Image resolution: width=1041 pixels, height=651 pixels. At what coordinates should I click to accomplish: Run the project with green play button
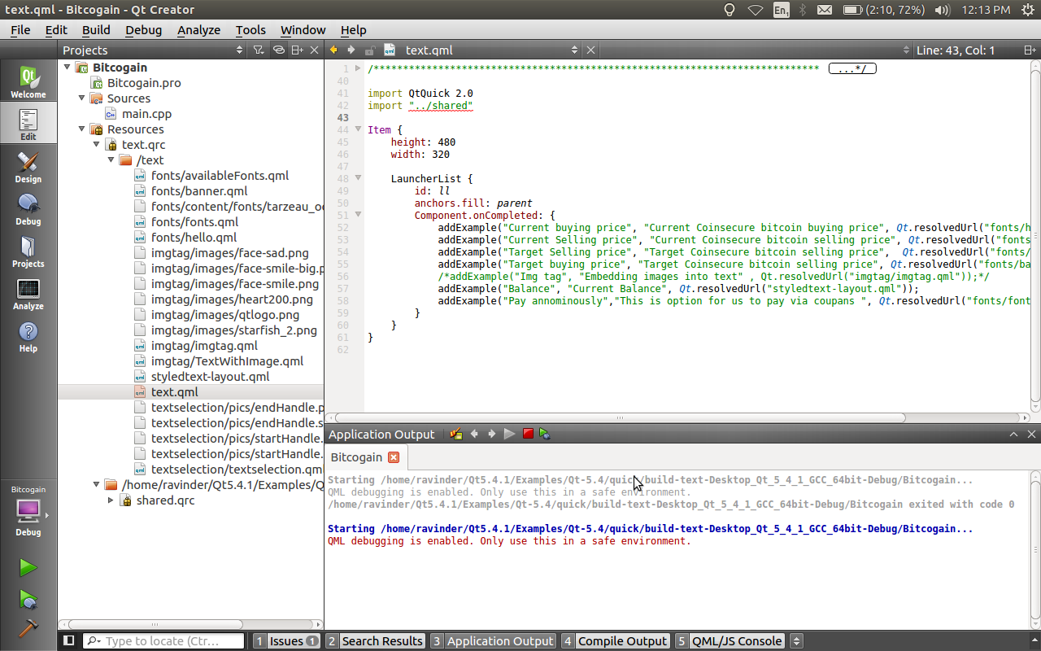[28, 567]
